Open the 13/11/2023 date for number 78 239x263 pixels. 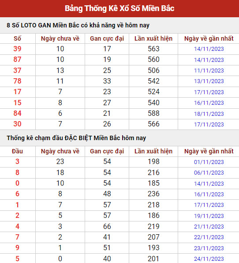tap(209, 81)
